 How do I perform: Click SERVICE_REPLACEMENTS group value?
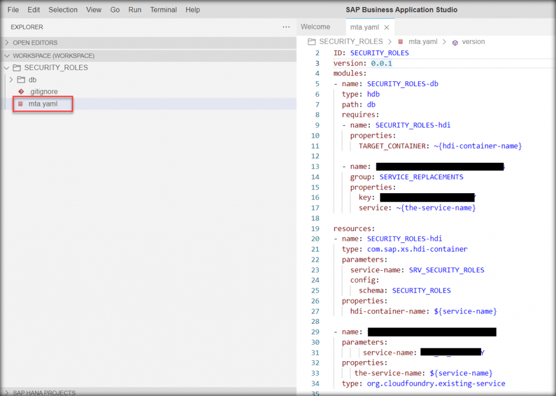click(421, 177)
